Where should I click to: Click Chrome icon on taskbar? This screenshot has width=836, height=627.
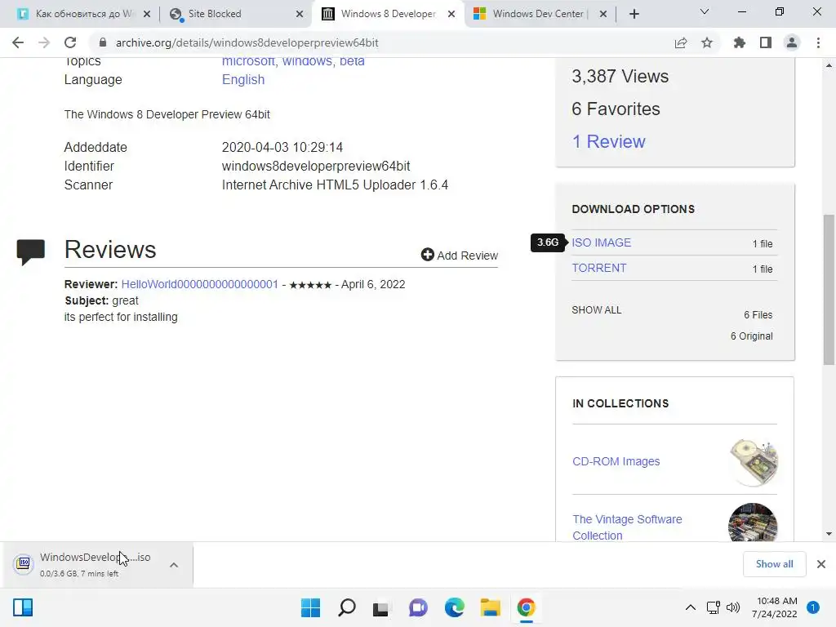click(527, 607)
